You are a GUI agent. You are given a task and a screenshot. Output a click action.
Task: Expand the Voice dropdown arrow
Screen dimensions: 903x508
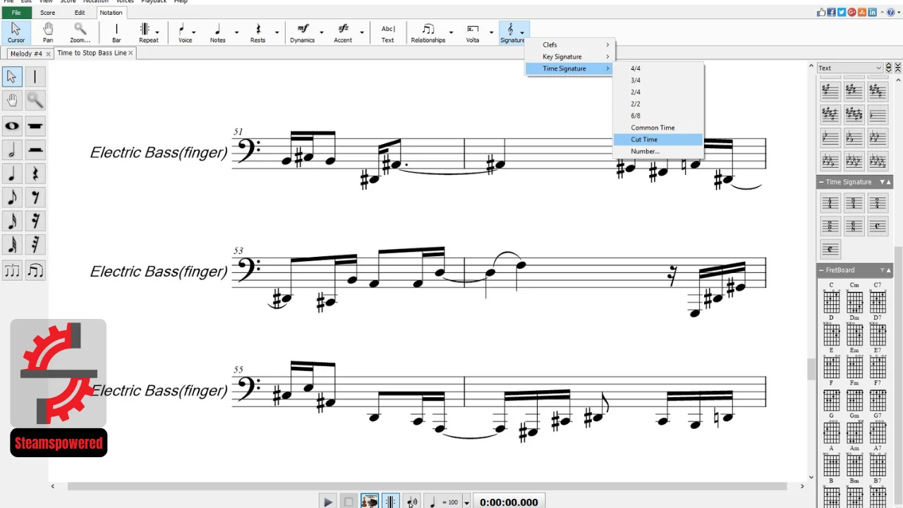(194, 32)
